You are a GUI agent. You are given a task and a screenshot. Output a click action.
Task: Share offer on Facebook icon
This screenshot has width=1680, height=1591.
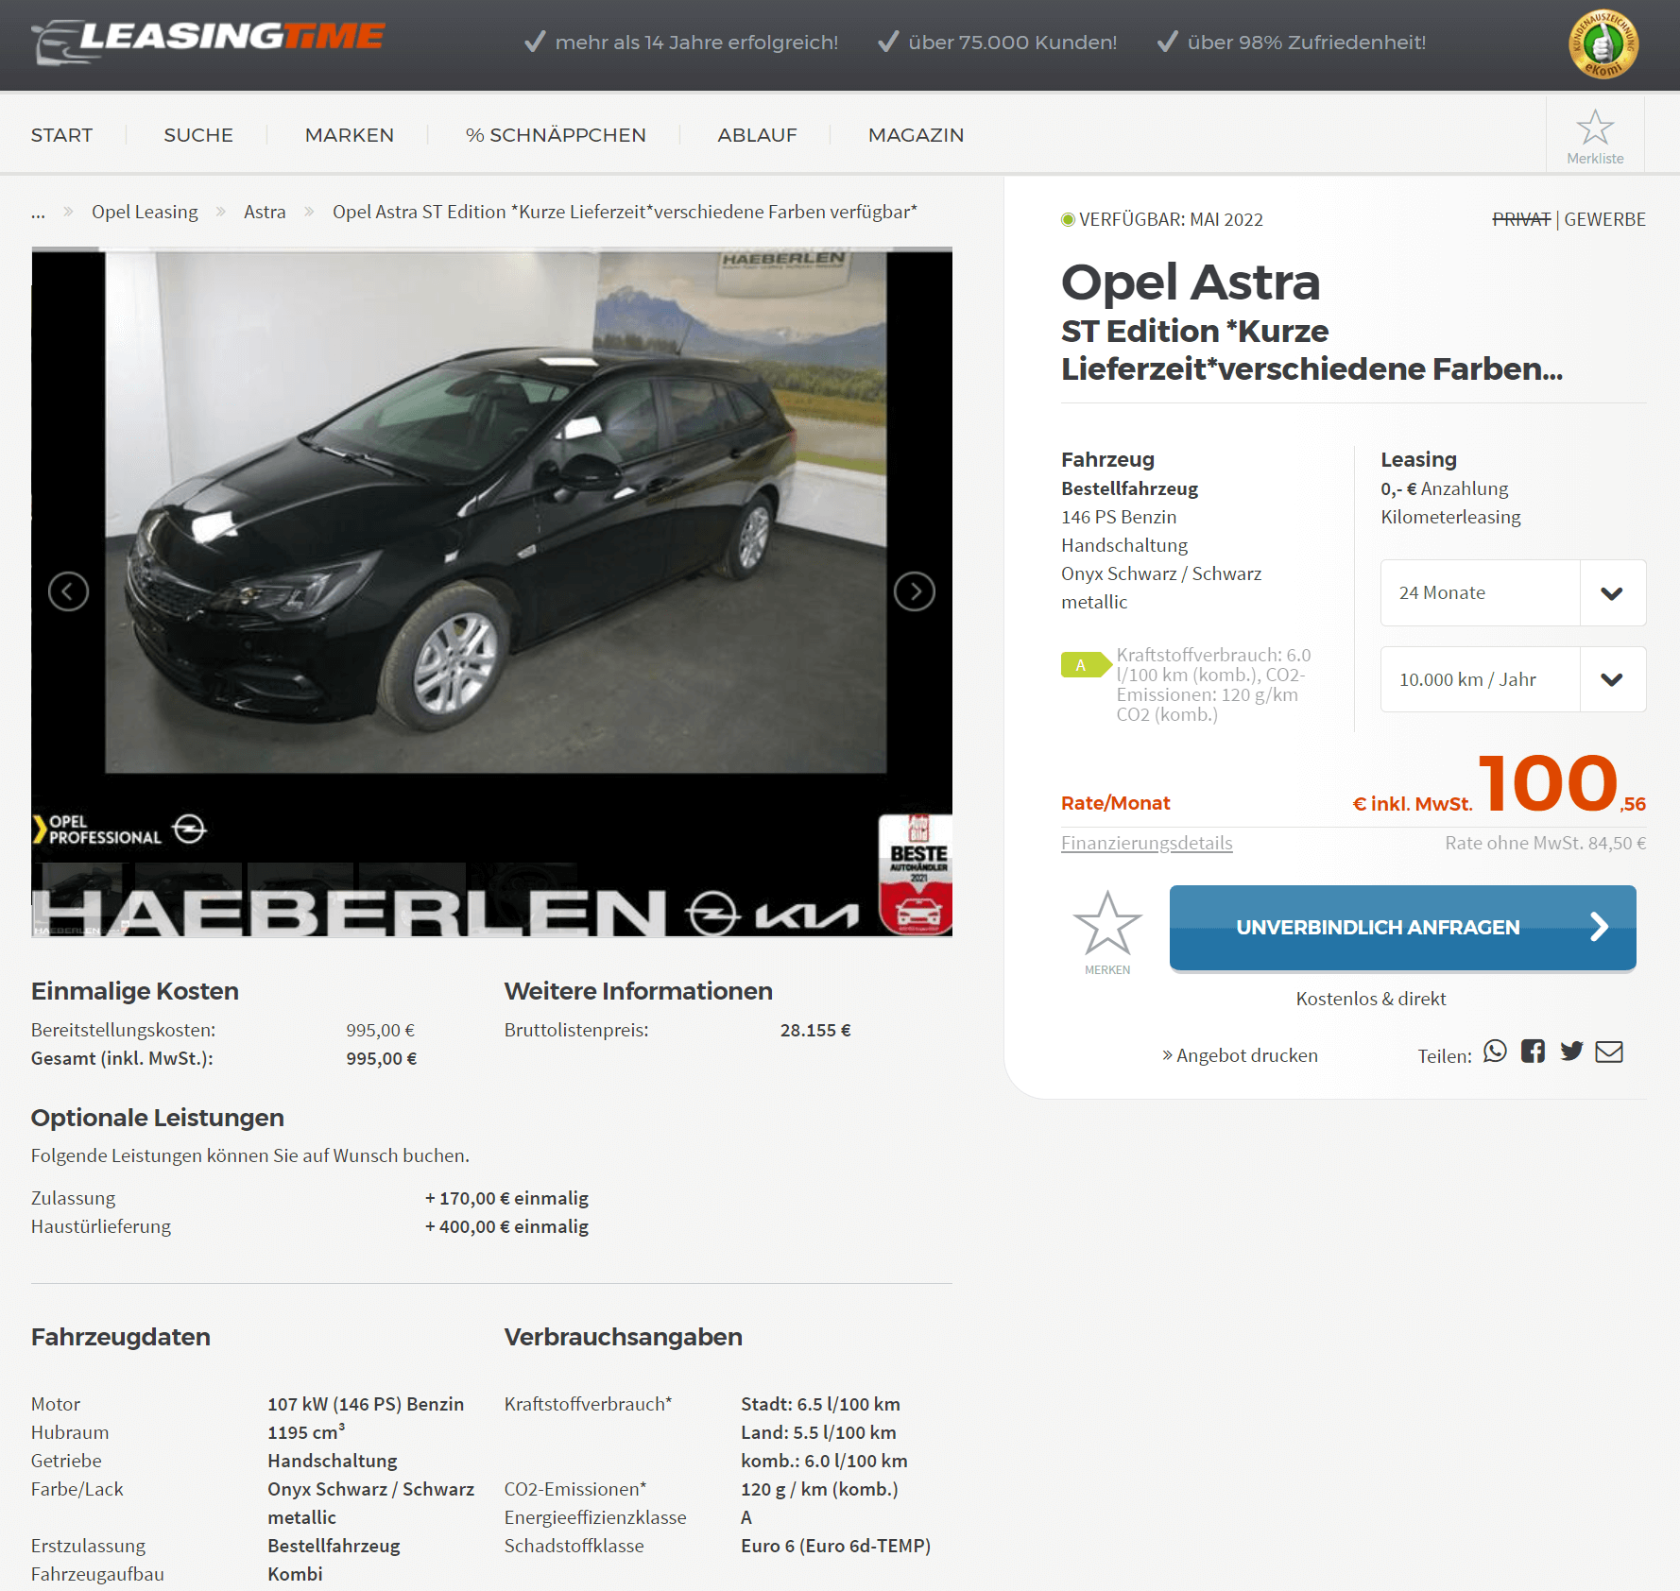1533,1052
